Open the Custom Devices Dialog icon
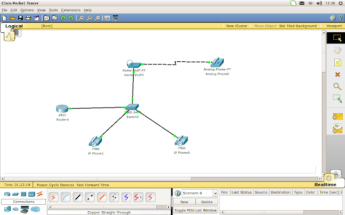The image size is (345, 215). [x=115, y=18]
